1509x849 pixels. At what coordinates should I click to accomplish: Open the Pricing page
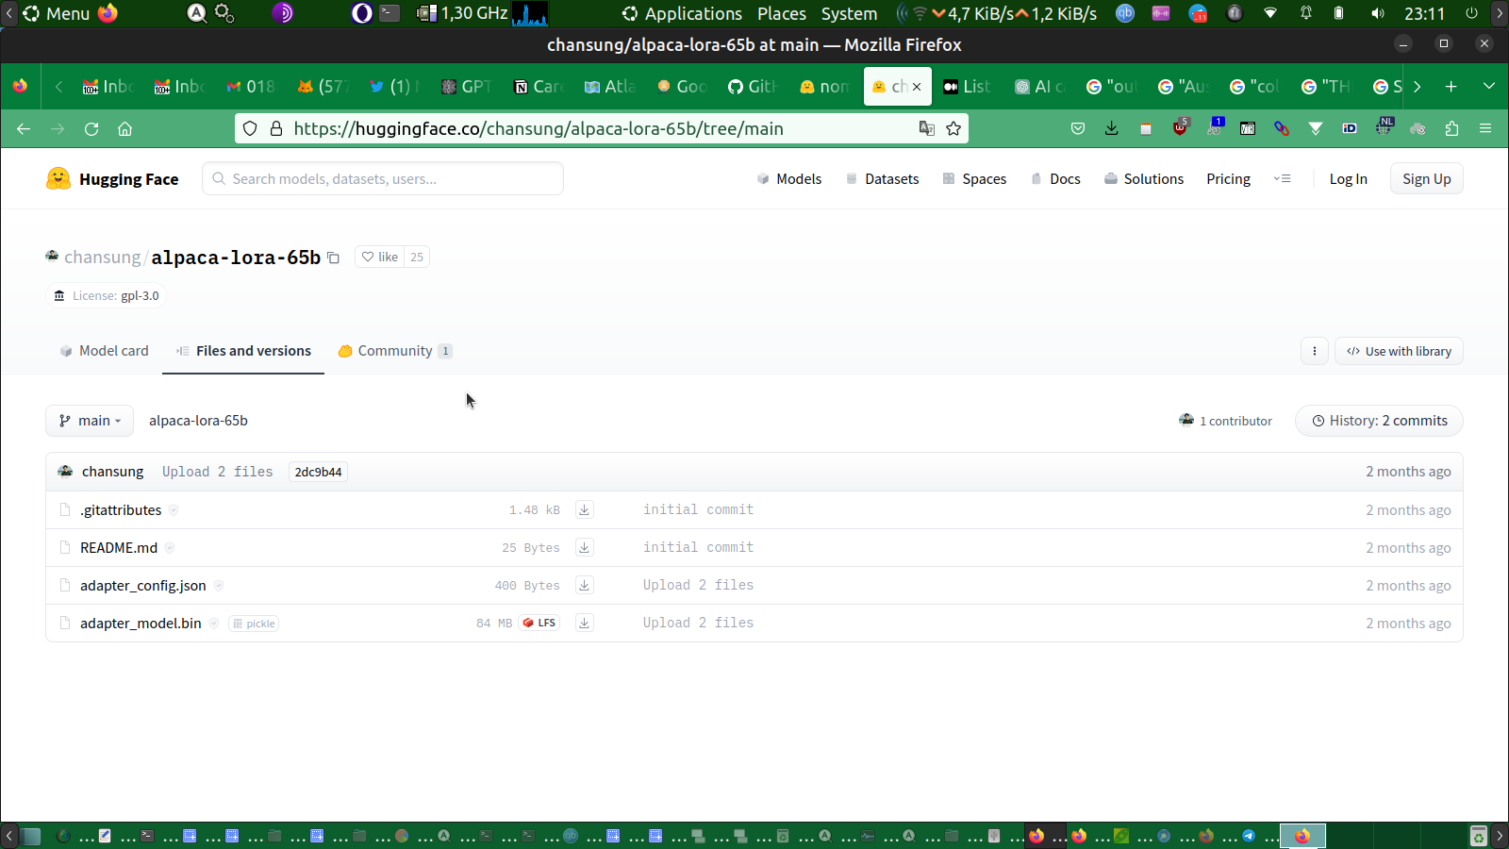coord(1228,179)
